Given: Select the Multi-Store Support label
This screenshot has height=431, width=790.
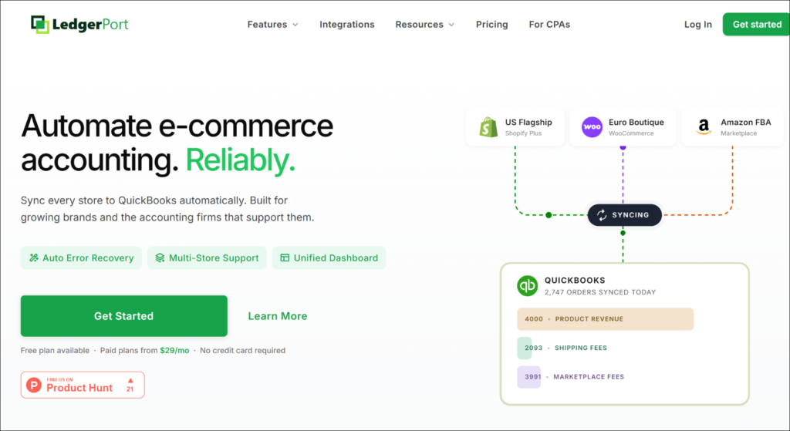Looking at the screenshot, I should point(214,258).
